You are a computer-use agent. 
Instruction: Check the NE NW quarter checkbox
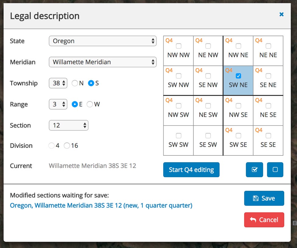click(x=208, y=46)
